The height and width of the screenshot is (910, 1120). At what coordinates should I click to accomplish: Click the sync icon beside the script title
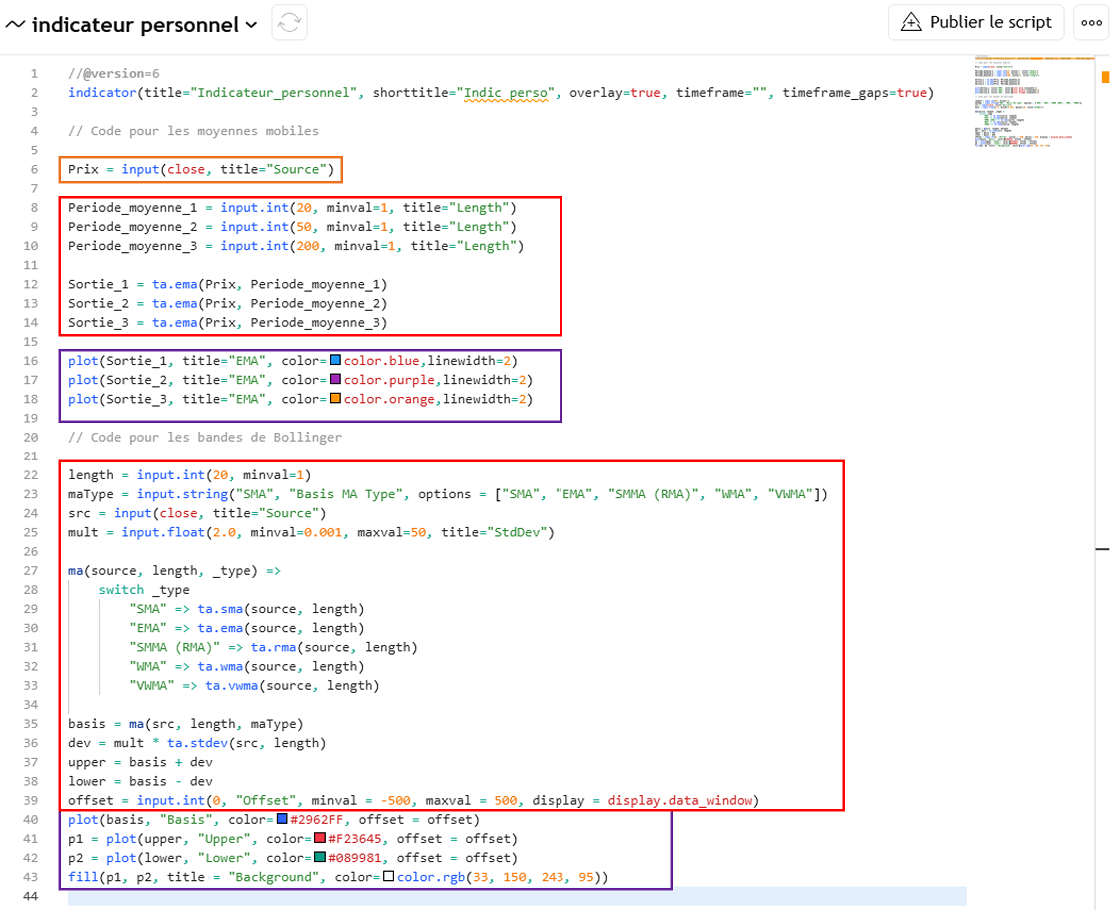pos(289,23)
